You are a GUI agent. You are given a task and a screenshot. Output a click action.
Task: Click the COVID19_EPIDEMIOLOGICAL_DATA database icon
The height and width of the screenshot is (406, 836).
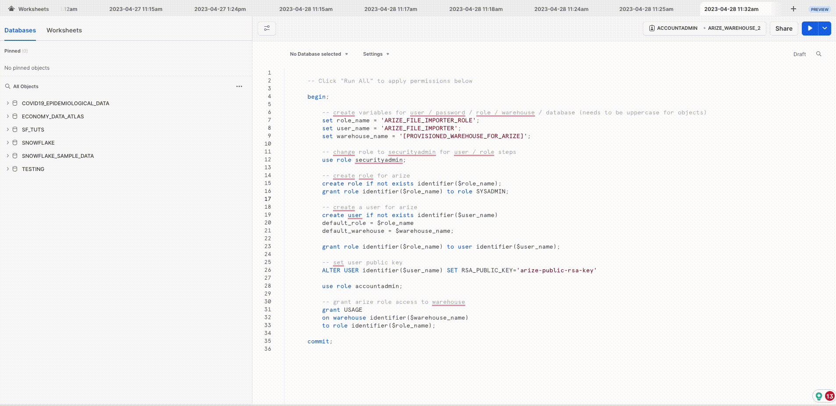pos(15,103)
